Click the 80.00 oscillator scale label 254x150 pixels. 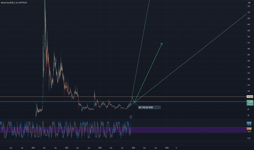249,125
